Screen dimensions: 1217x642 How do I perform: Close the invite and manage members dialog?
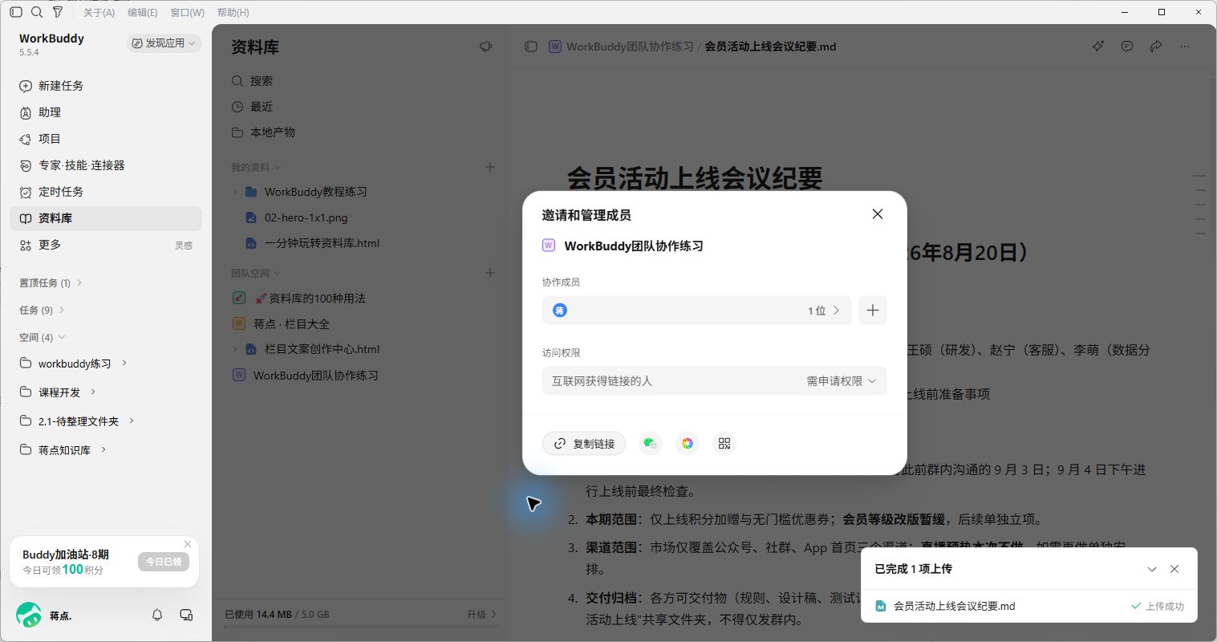pyautogui.click(x=878, y=214)
